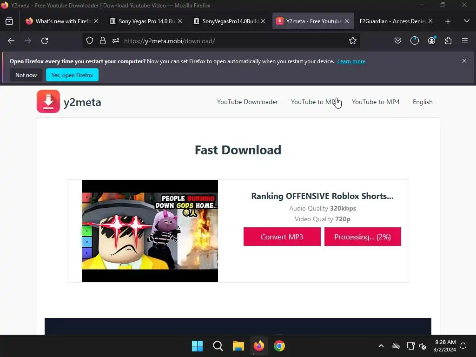
Task: Click the network display tray icon
Action: tap(410, 346)
